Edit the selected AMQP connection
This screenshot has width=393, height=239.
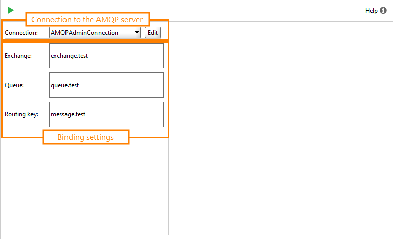click(x=153, y=33)
